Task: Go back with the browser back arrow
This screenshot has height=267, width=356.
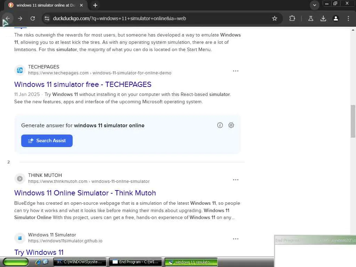Action: pyautogui.click(x=8, y=18)
